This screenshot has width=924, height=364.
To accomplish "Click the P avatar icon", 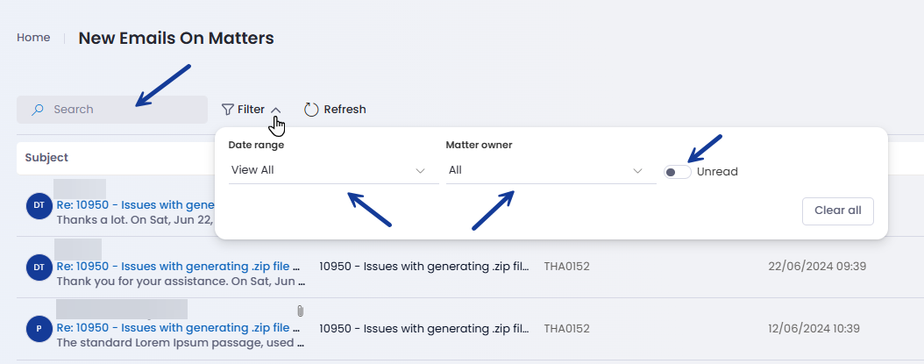I will [x=39, y=328].
